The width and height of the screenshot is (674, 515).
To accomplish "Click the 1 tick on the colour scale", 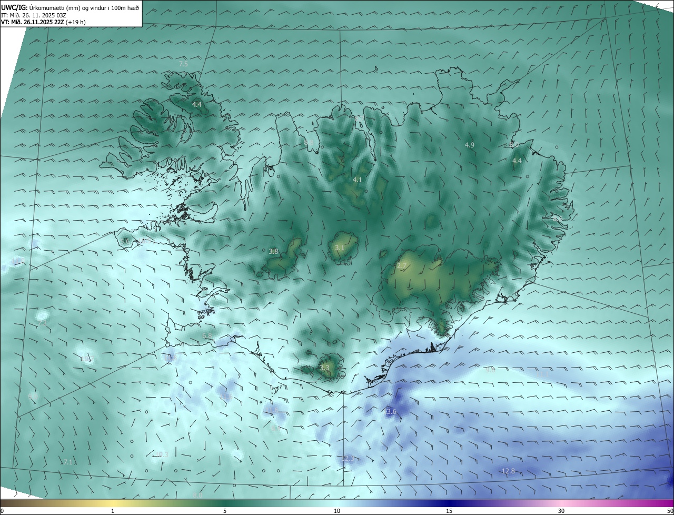I will 113,511.
